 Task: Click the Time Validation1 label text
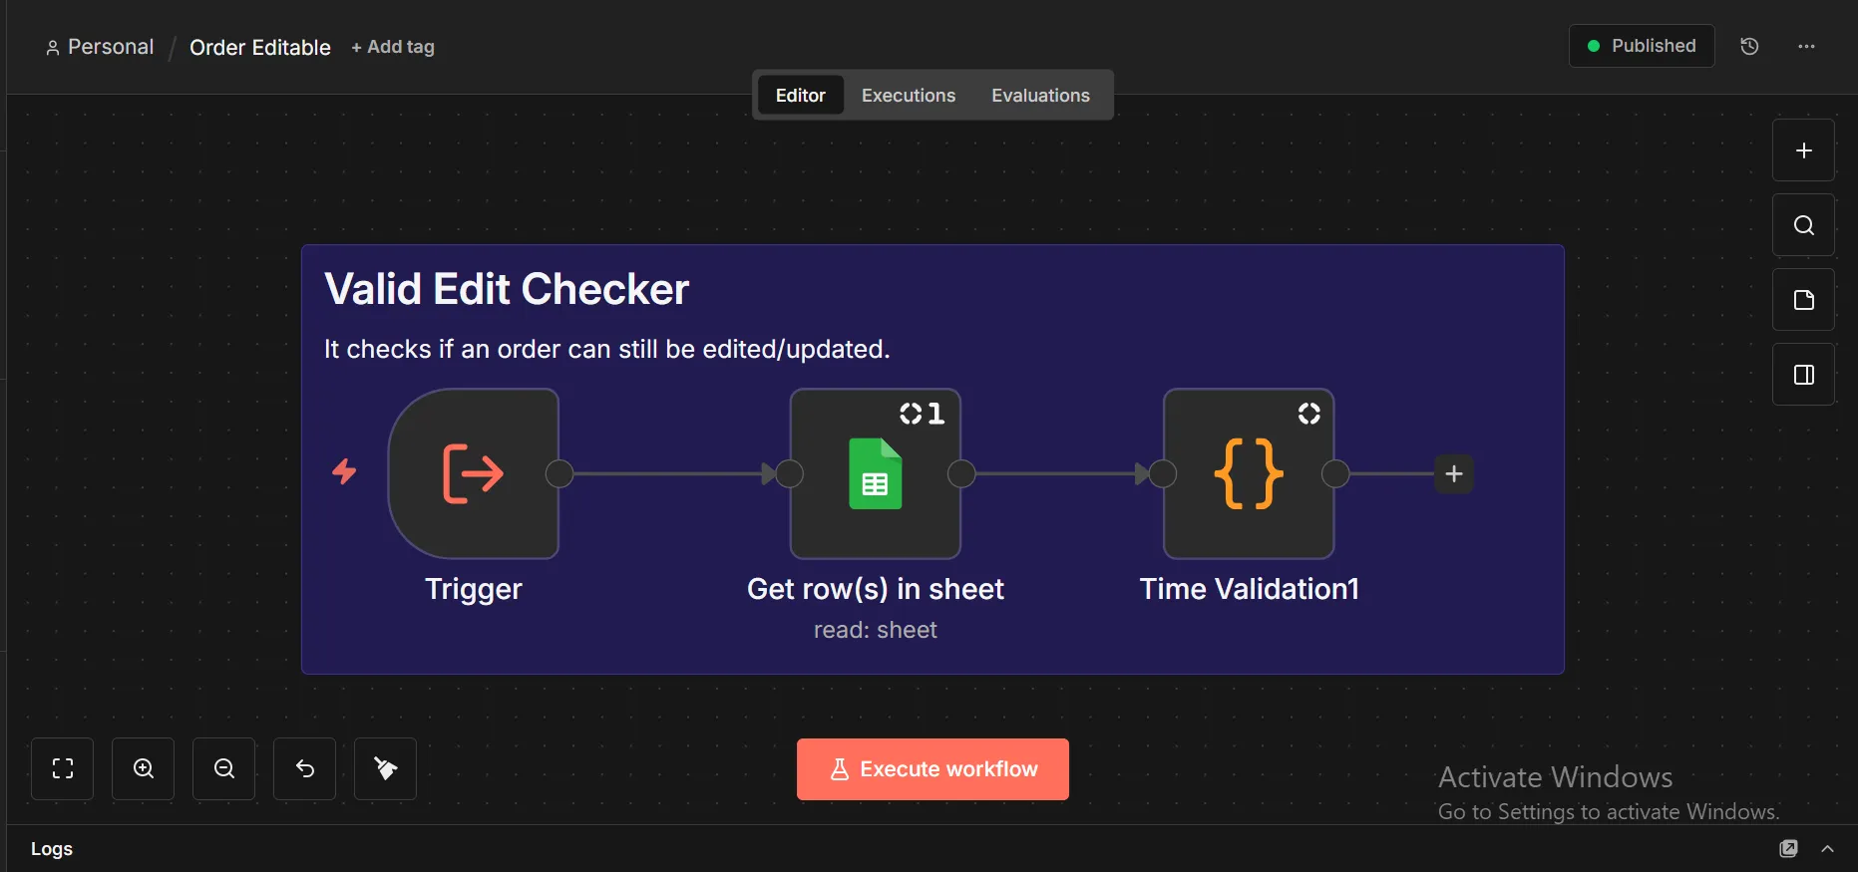pyautogui.click(x=1250, y=589)
